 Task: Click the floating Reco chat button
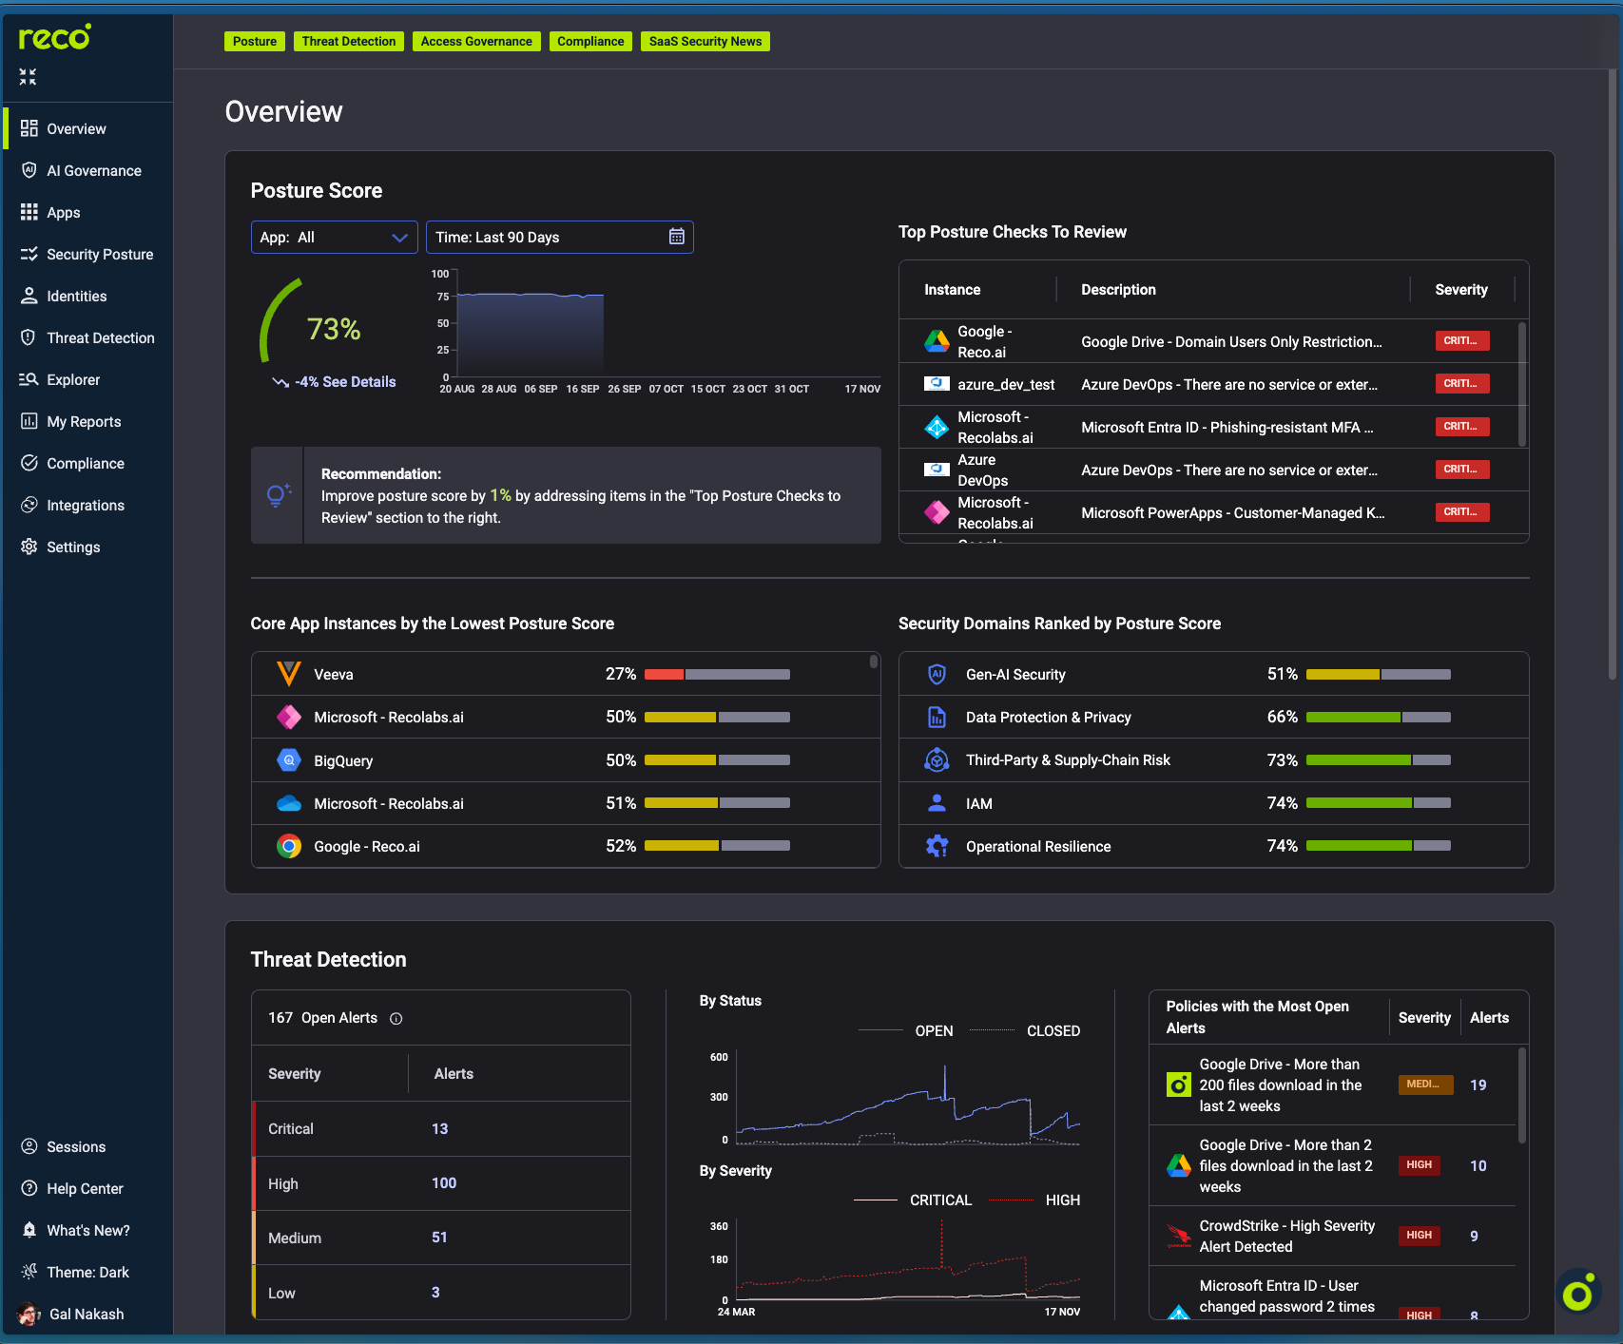point(1579,1293)
